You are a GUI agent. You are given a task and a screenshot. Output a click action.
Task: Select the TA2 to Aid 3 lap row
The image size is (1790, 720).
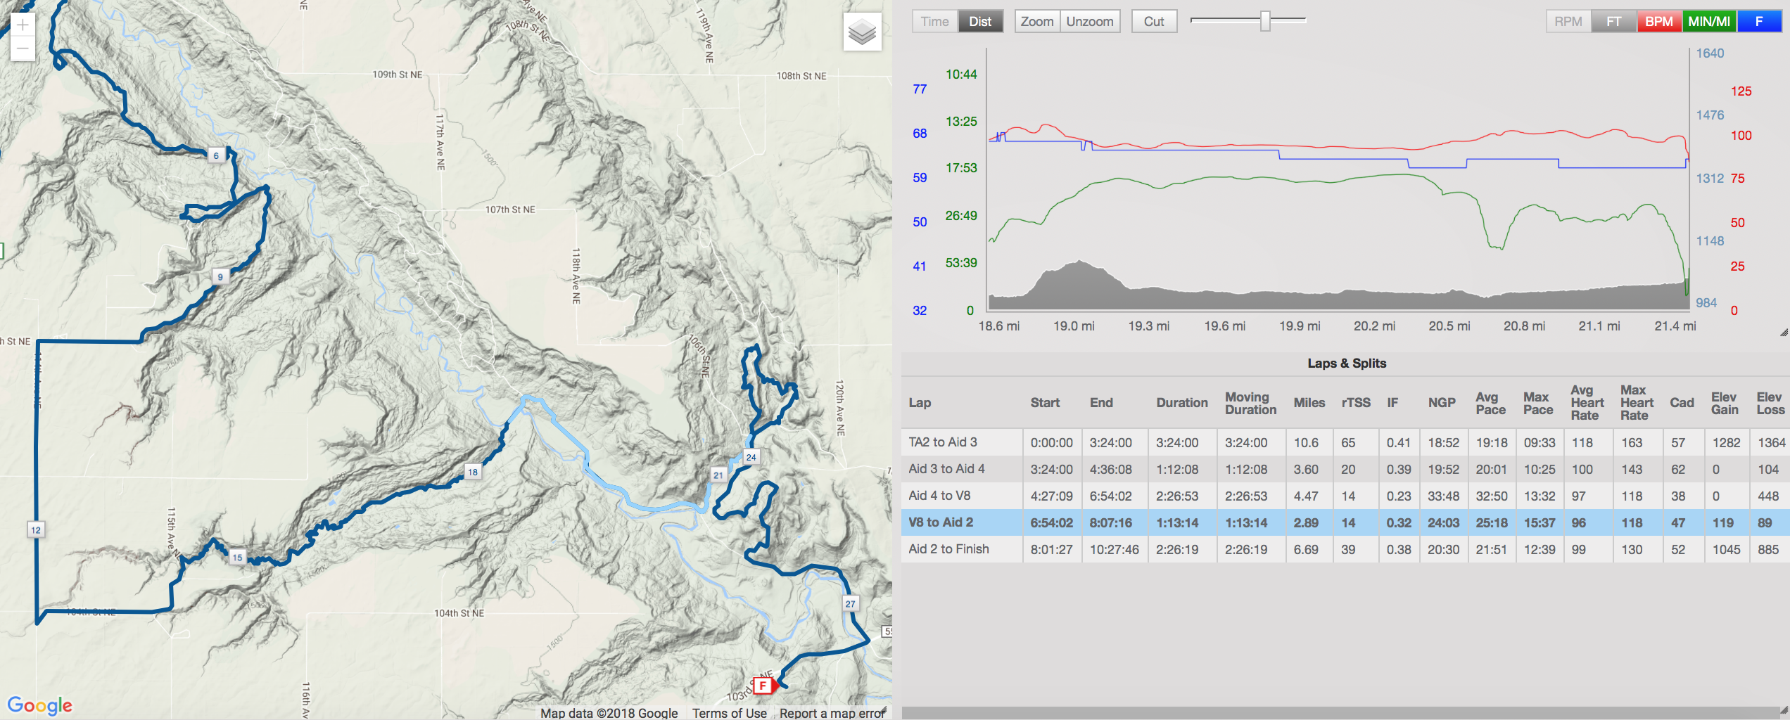coord(1345,442)
